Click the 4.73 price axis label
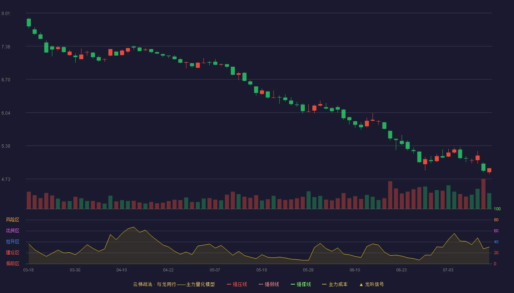 tap(6, 179)
